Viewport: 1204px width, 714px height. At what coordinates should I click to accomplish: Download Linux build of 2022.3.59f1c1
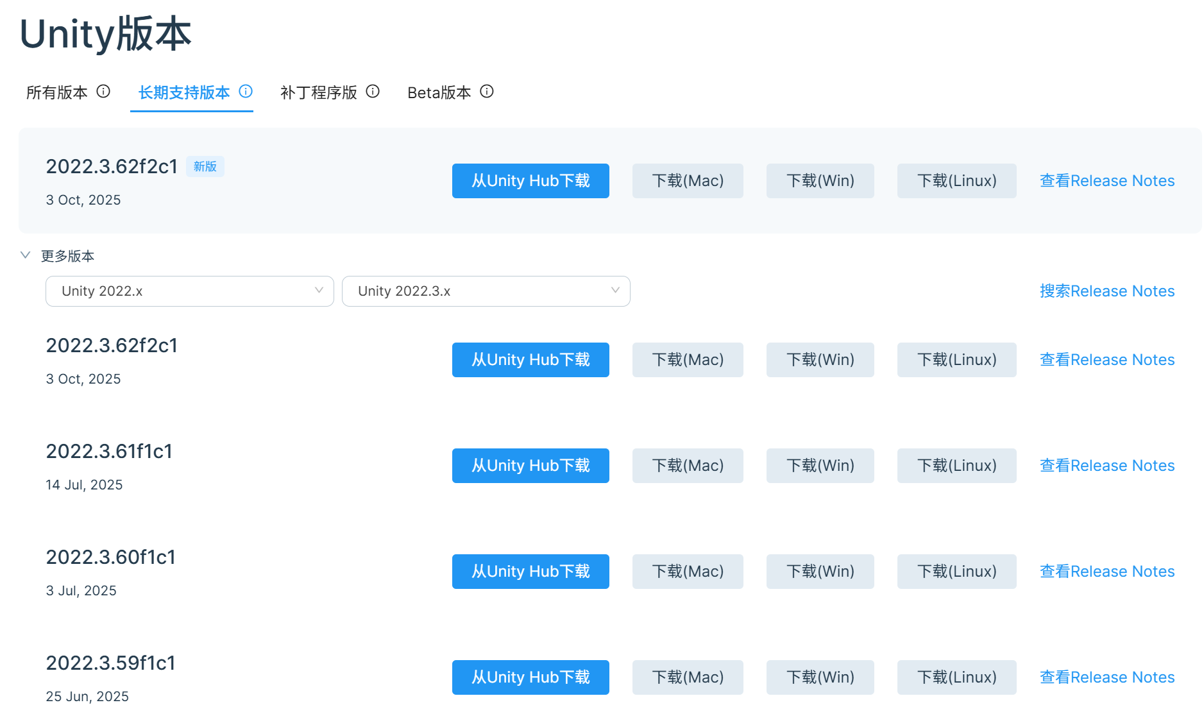tap(956, 677)
